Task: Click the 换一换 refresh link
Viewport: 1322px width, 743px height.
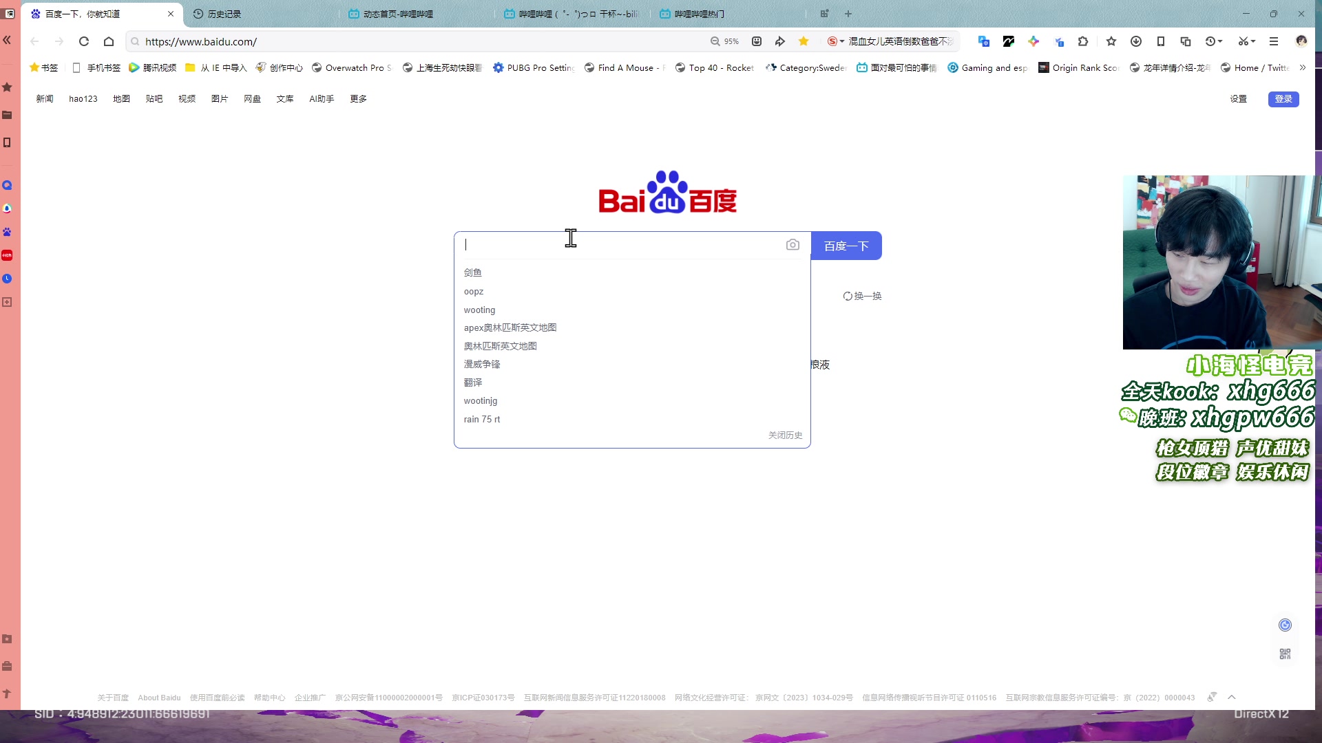Action: click(x=862, y=296)
